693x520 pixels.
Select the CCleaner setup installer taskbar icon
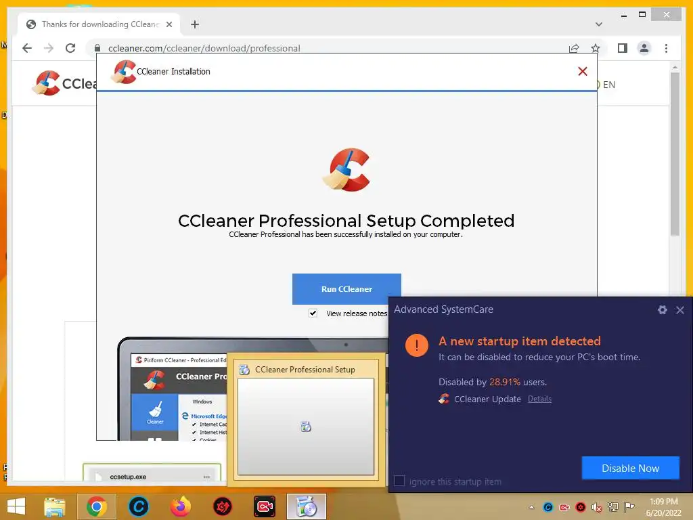click(307, 506)
